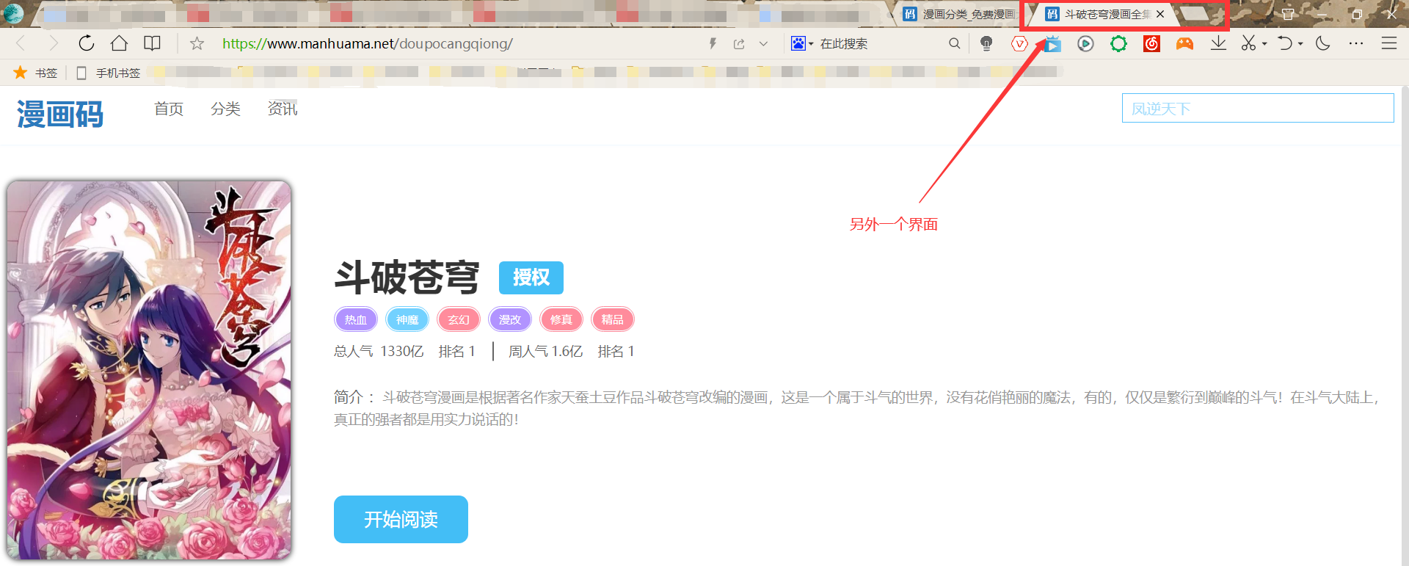Click the 开始阅读 button
Viewport: 1409px width, 566px height.
click(x=401, y=519)
